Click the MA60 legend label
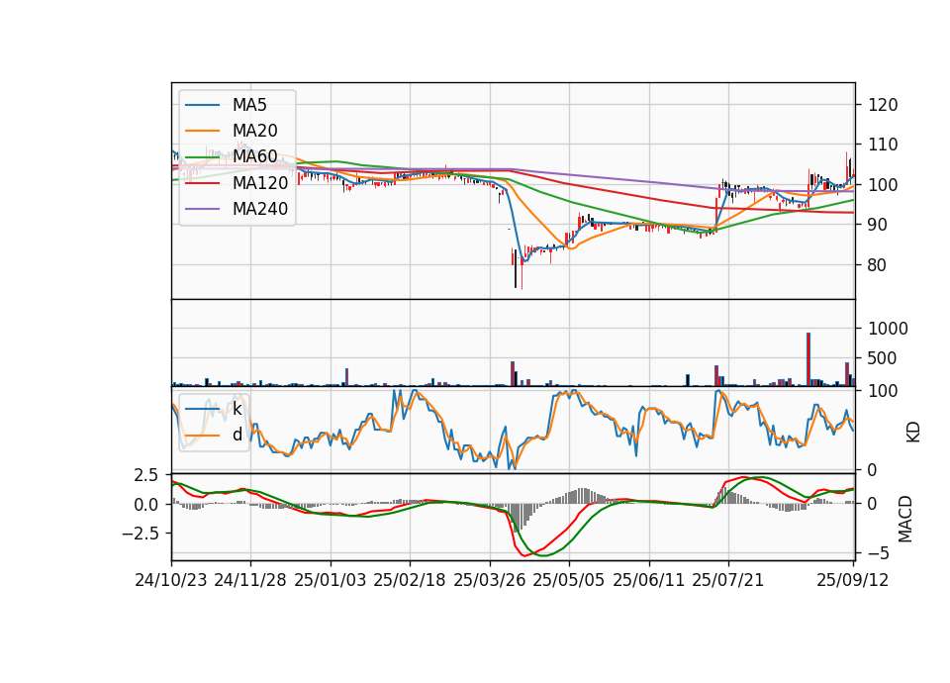Viewport: 950px width, 683px height. [254, 156]
